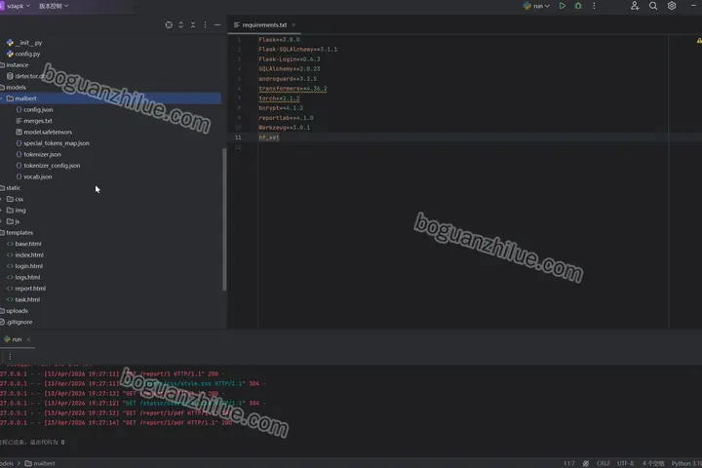Close the run tool window tab

(28, 339)
